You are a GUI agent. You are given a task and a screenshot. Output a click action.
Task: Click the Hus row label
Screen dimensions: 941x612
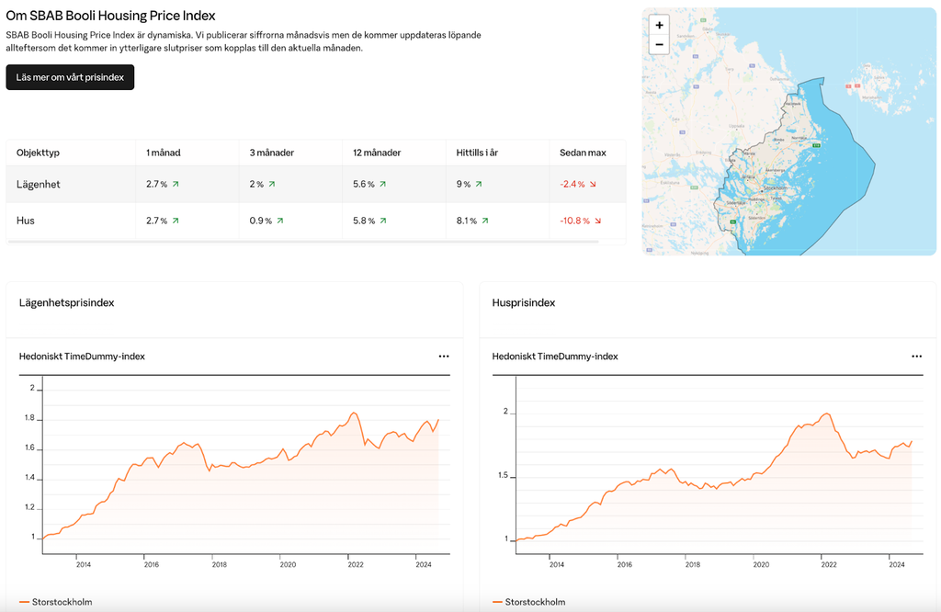[26, 221]
